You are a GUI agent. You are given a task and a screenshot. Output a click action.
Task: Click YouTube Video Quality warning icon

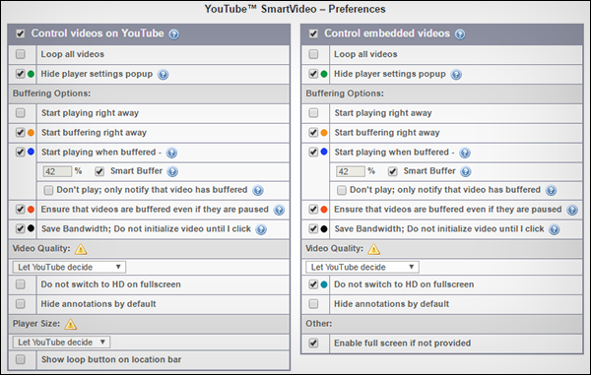[x=81, y=249]
